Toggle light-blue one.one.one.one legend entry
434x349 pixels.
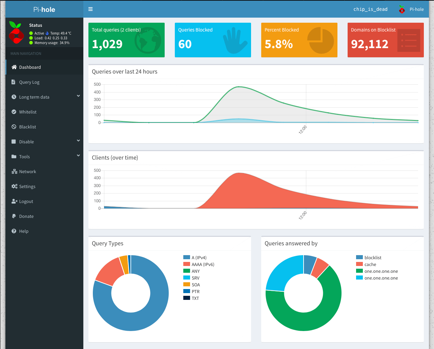tap(377, 278)
